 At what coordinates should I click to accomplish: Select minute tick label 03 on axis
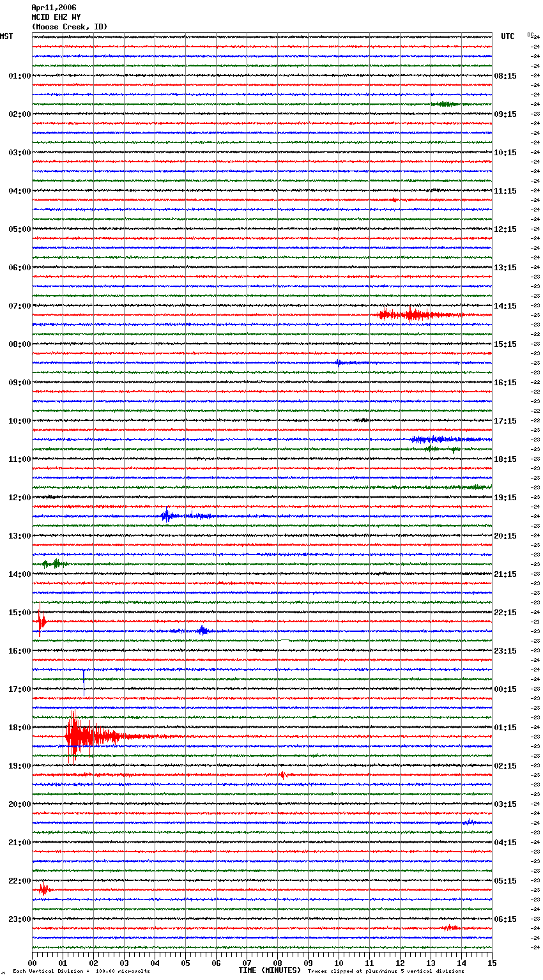(125, 962)
